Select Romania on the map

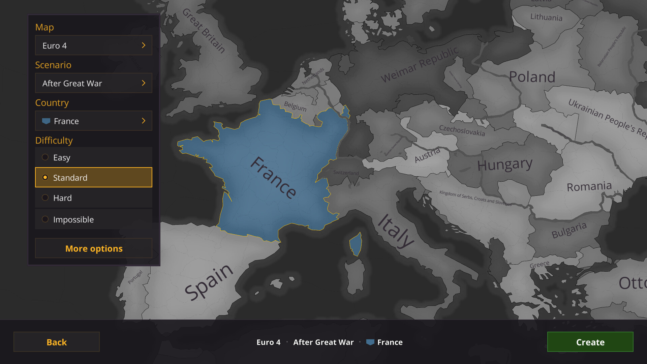(589, 186)
